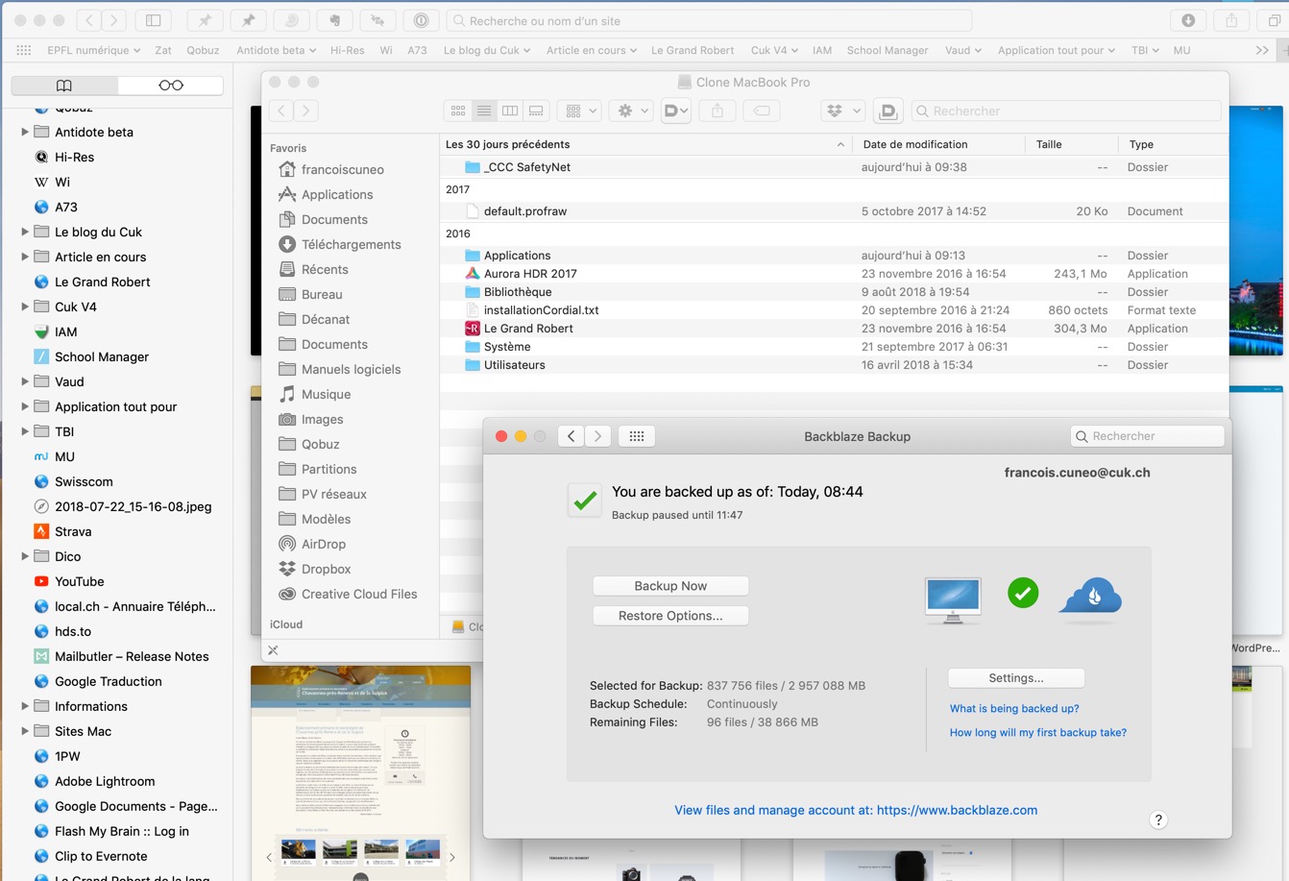Viewport: 1289px width, 881px height.
Task: Open Vaud favorites bar menu
Action: point(963,50)
